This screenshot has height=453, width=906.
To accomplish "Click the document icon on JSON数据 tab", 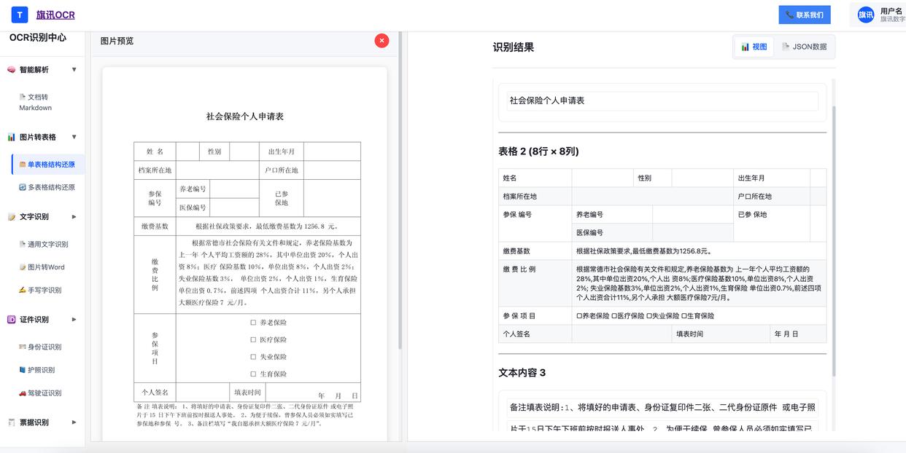I will [786, 47].
